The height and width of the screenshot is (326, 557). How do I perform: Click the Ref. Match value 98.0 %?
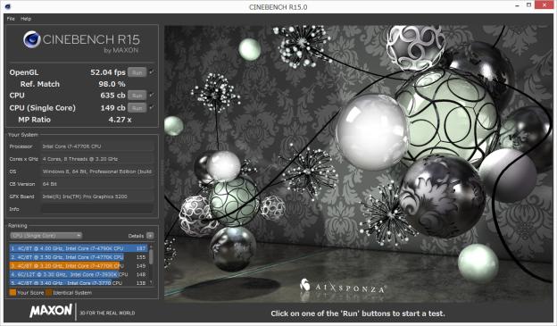tap(112, 84)
